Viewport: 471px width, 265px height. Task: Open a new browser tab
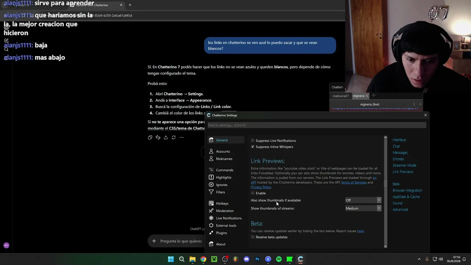point(130,5)
